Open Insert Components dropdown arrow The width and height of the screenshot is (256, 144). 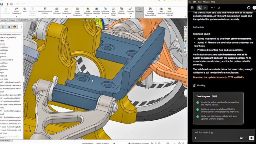pos(16,16)
